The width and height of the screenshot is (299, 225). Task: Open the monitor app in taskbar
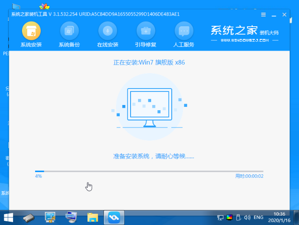(51, 217)
